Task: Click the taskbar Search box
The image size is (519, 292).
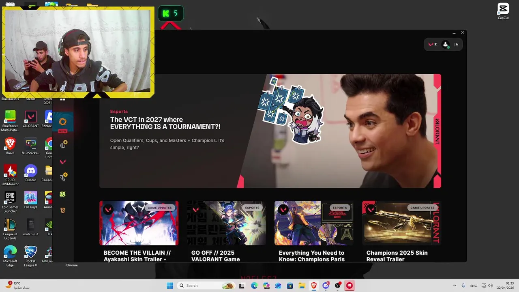Action: (206, 286)
